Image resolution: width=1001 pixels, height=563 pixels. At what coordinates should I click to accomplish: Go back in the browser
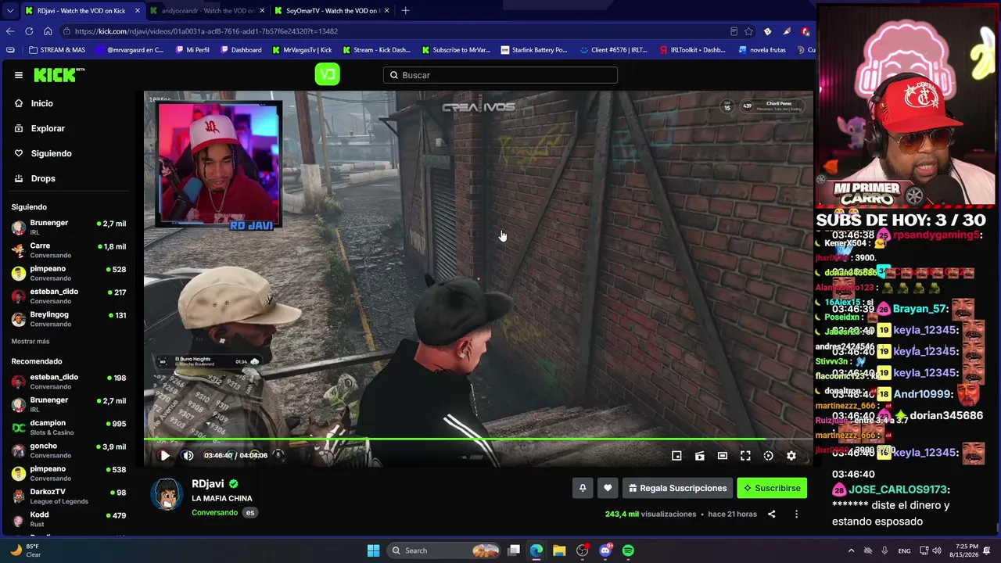point(10,31)
